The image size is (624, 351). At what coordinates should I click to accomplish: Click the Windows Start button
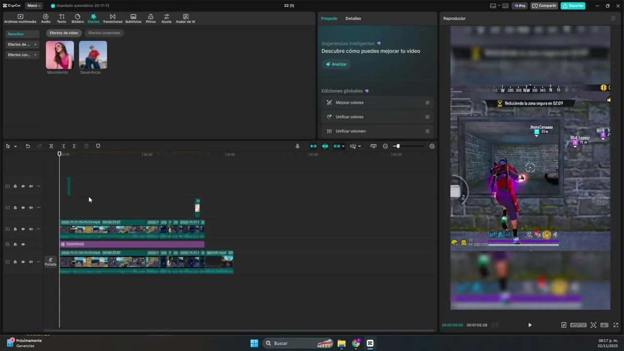pyautogui.click(x=254, y=343)
